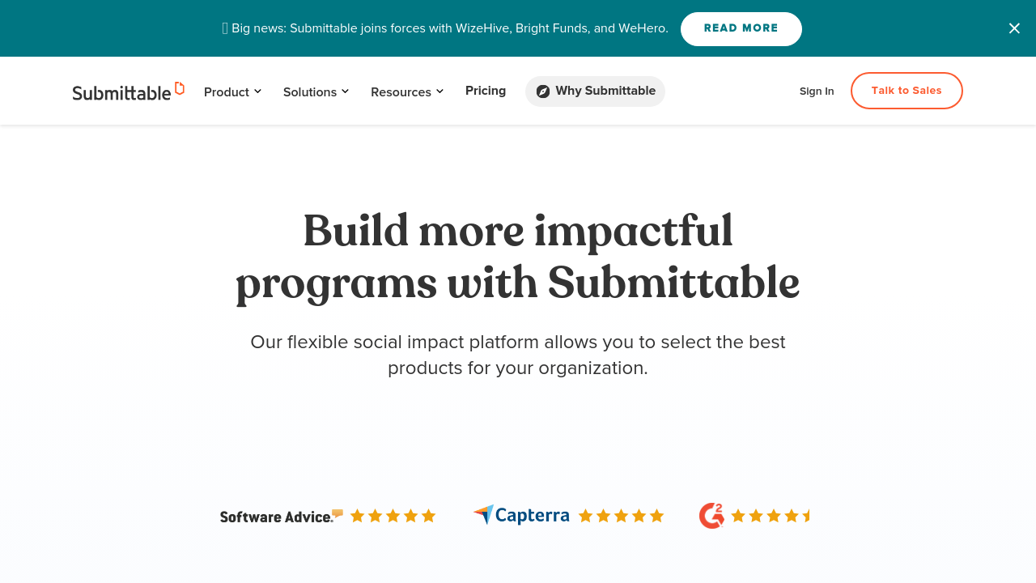Dismiss the announcement banner with X
The image size is (1036, 583).
point(1014,28)
